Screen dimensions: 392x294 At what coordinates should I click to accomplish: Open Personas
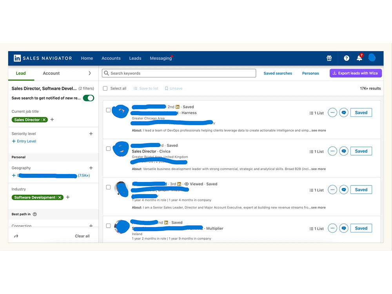tap(310, 73)
